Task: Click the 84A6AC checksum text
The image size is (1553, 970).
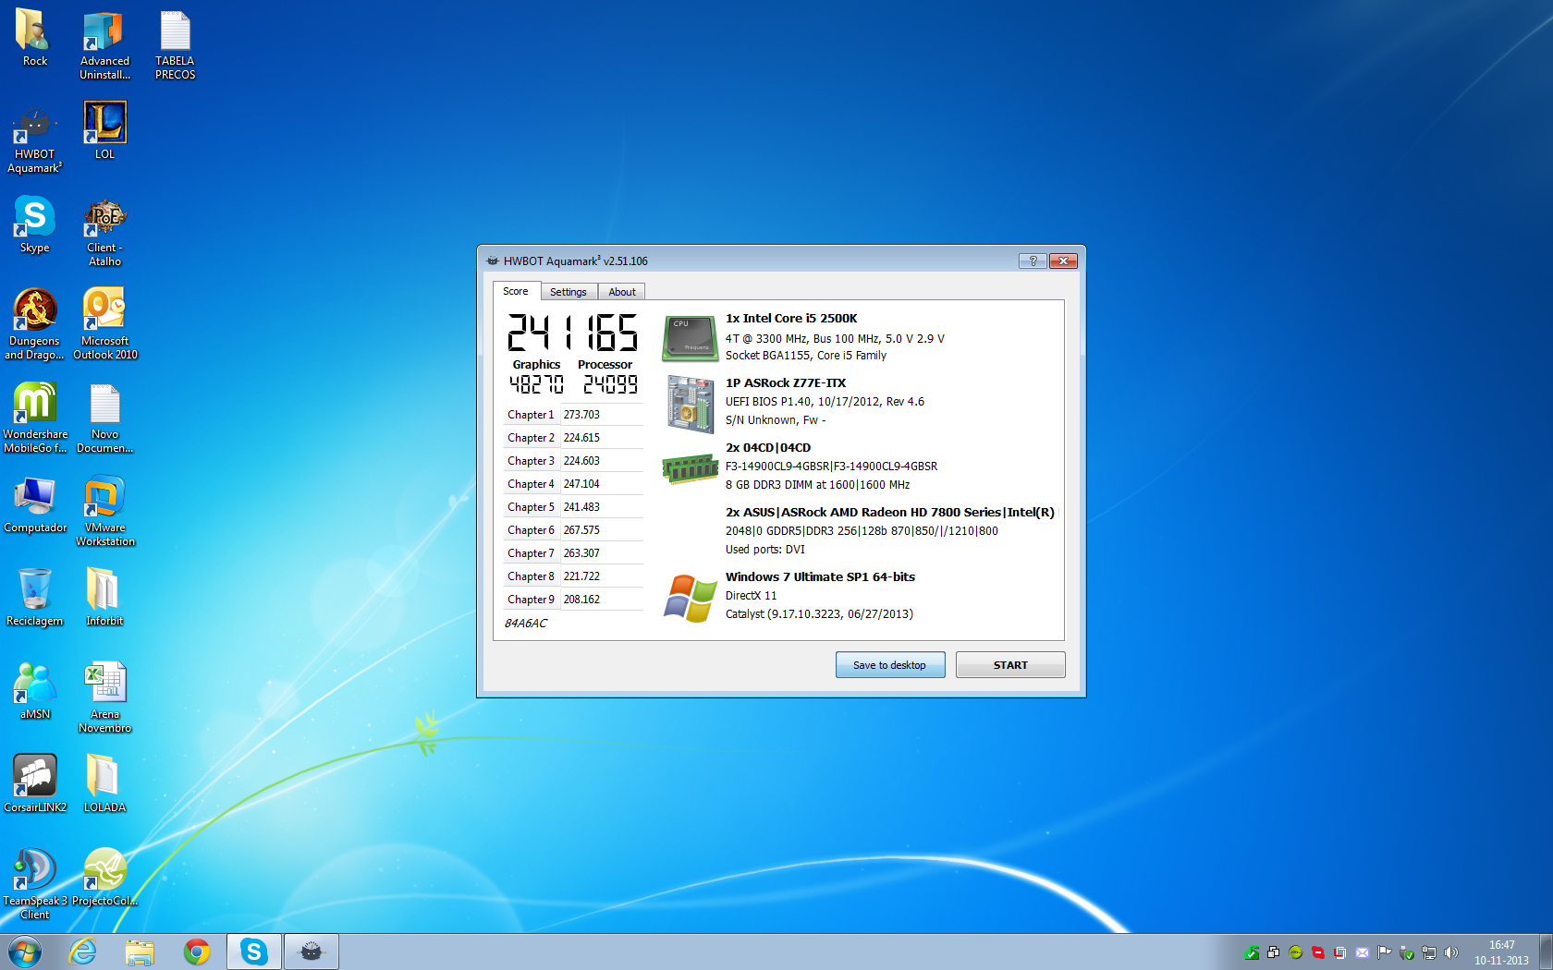Action: (x=526, y=624)
